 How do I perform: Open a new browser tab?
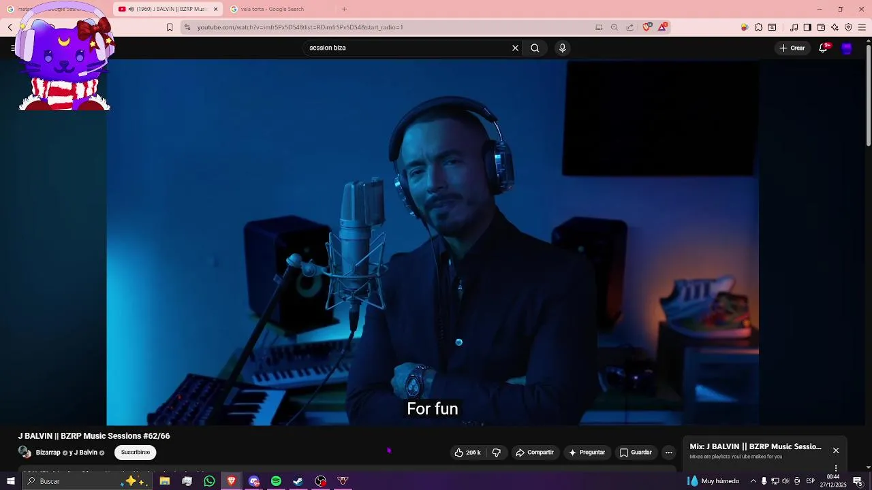coord(344,9)
